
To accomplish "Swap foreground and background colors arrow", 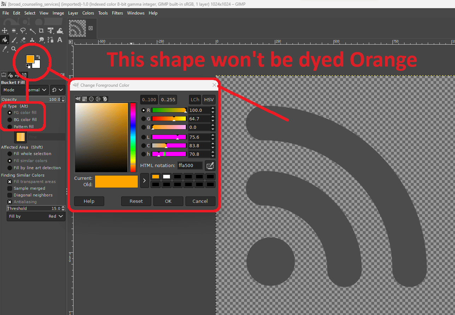I will (38, 57).
